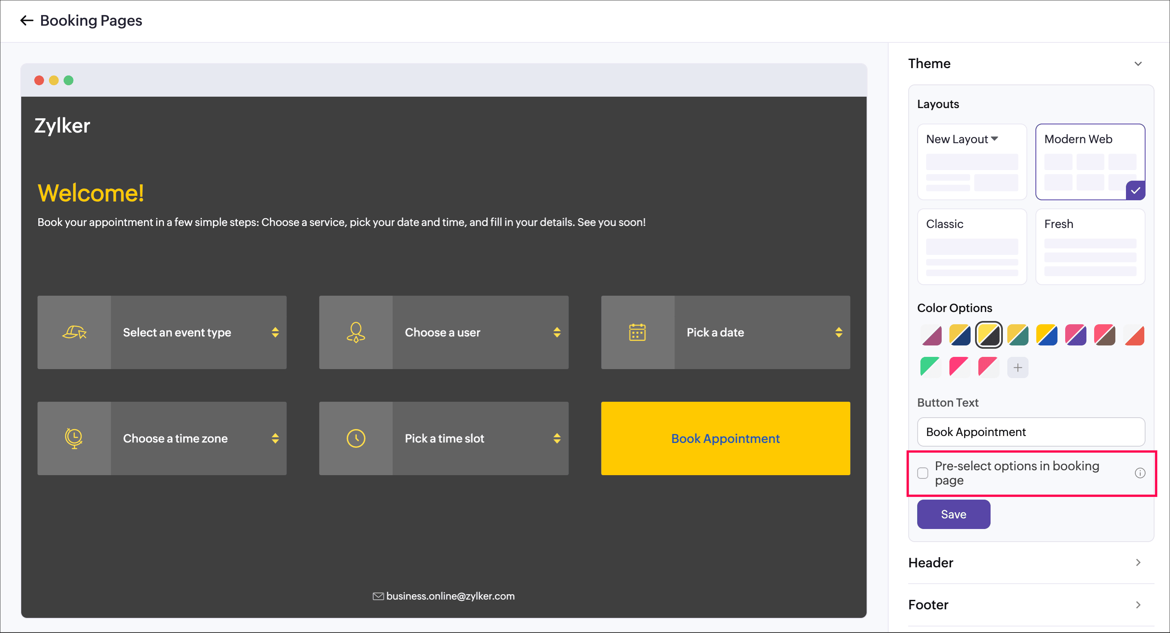The height and width of the screenshot is (633, 1170).
Task: Select the Modern Web layout
Action: click(x=1090, y=162)
